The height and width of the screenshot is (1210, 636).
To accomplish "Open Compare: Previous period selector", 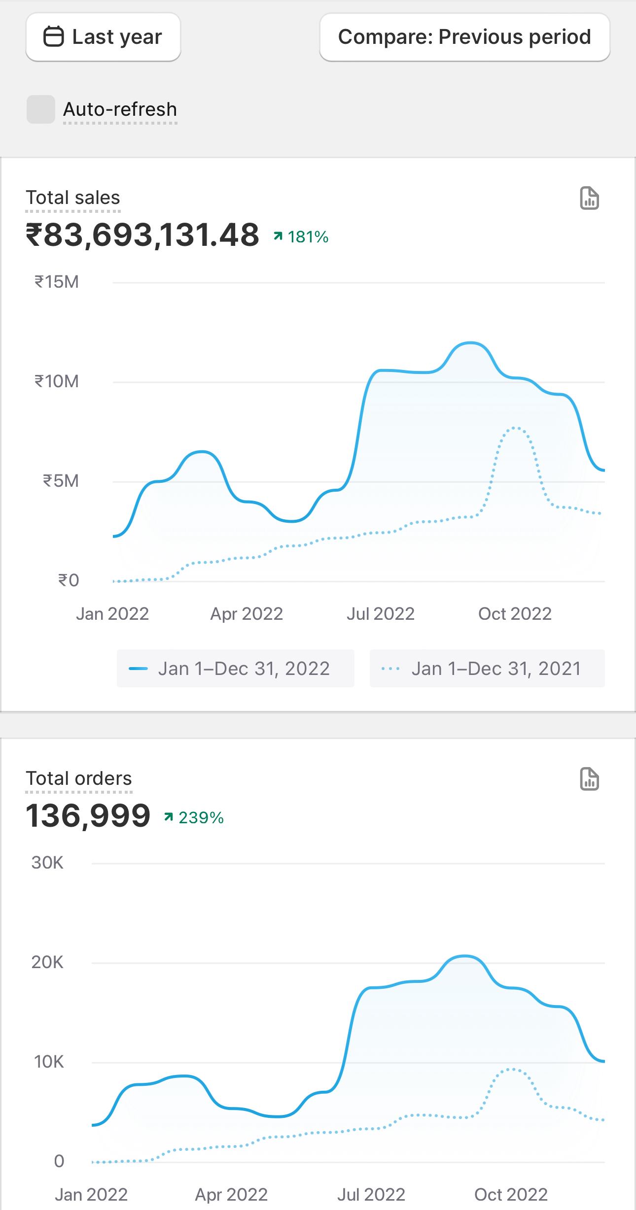I will coord(464,37).
